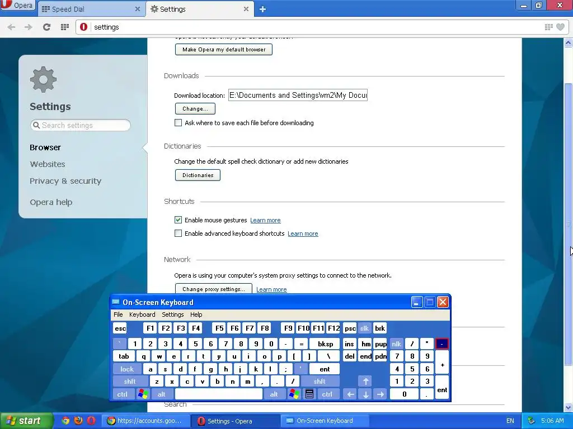573x429 pixels.
Task: Close the Speed Dial tab
Action: point(138,9)
